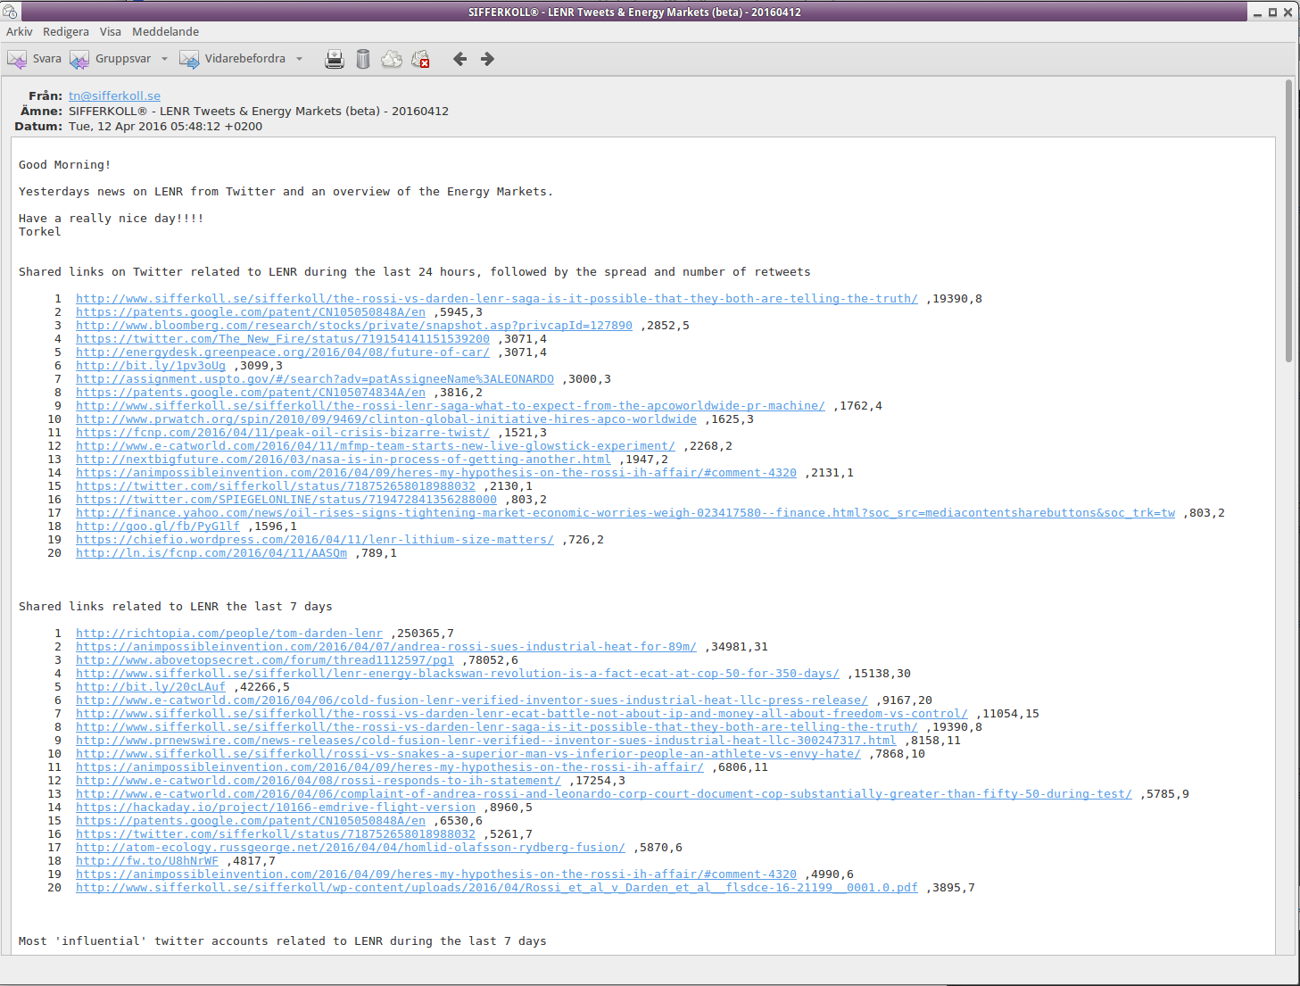Click the not-junk icon with the red X
The height and width of the screenshot is (986, 1300).
coord(420,59)
